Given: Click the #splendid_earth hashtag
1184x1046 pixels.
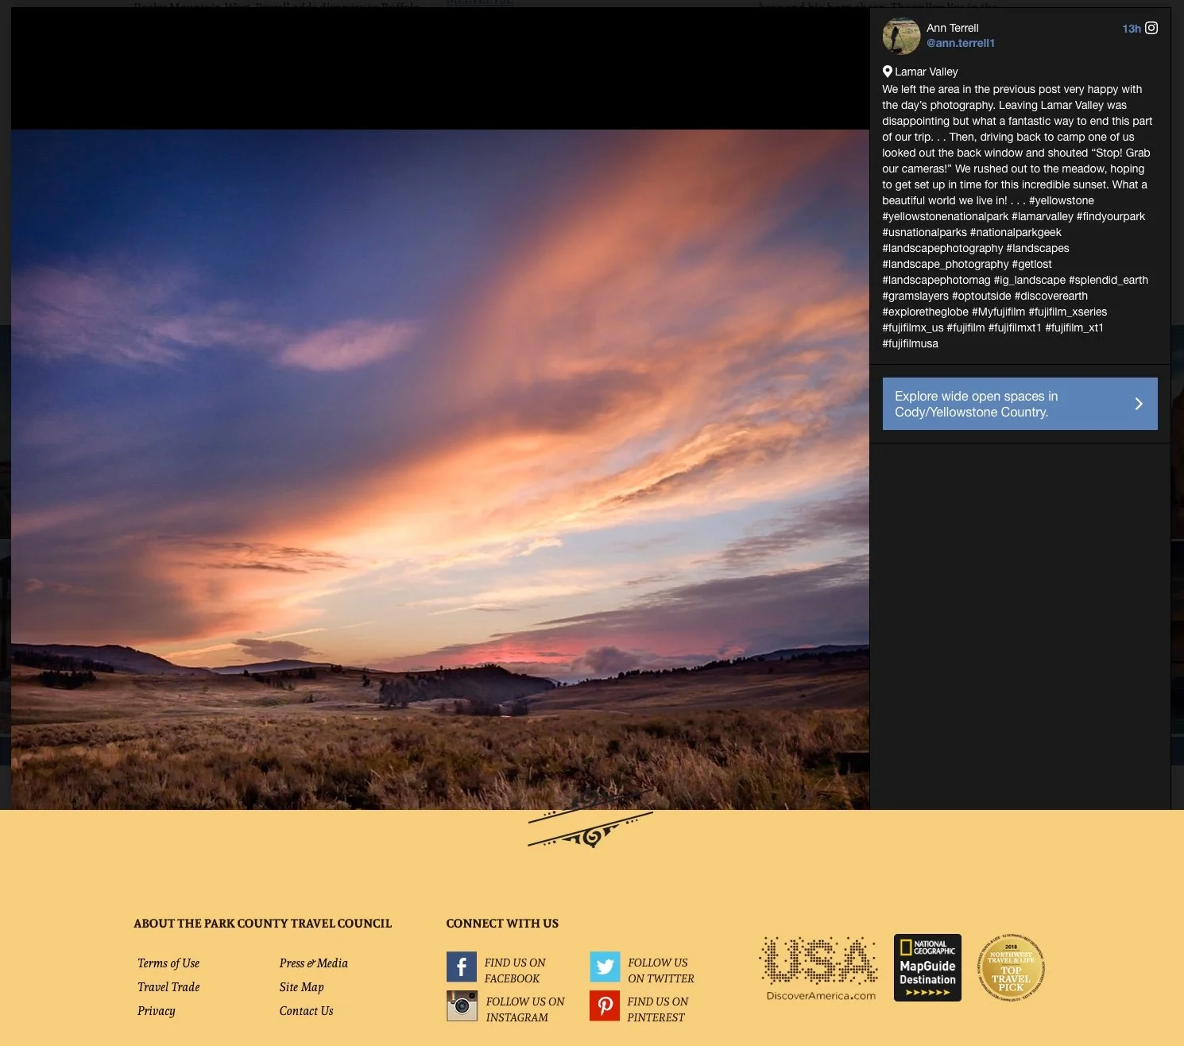Looking at the screenshot, I should pos(1109,280).
